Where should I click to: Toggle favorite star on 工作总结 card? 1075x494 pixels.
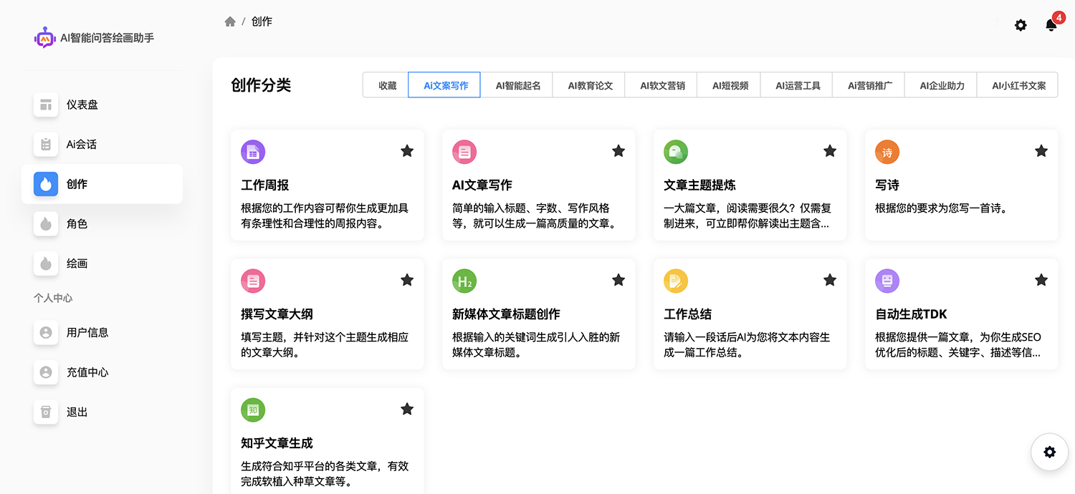click(830, 280)
